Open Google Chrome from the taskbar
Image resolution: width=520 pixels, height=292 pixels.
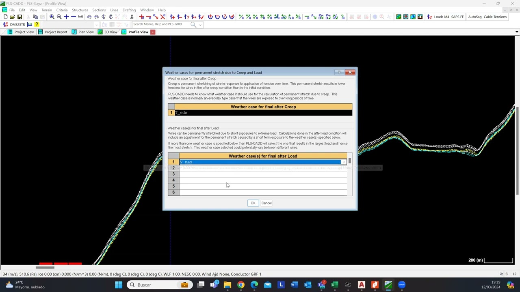coord(241,285)
